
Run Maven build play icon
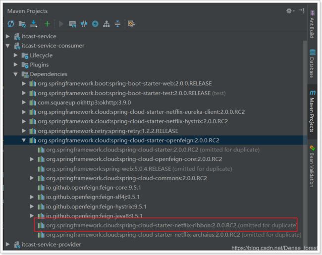(61, 24)
